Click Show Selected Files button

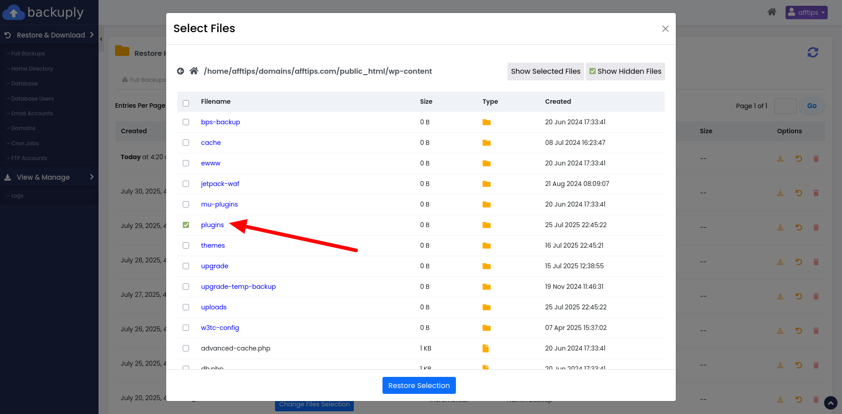546,72
